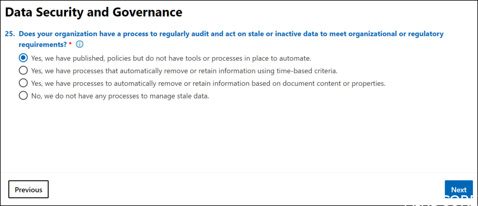The width and height of the screenshot is (478, 206).
Task: Click the question number '25.'
Action: pos(10,34)
